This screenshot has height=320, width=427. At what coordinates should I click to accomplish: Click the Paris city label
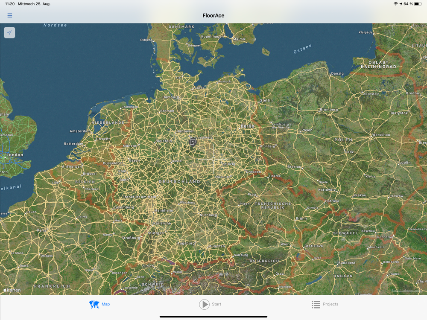[42, 230]
